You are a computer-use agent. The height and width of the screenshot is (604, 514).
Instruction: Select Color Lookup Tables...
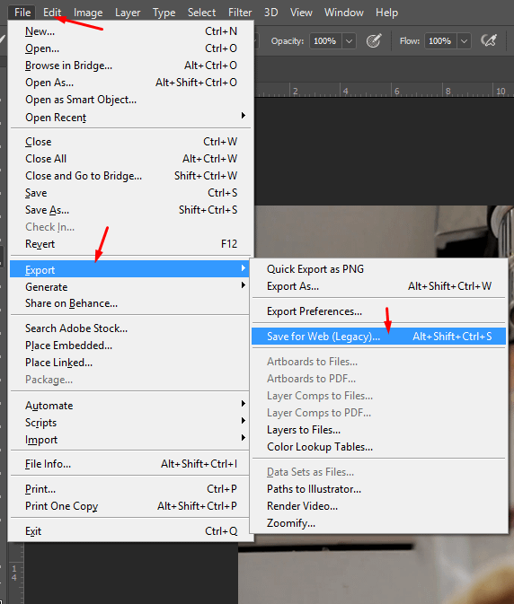tap(378, 447)
